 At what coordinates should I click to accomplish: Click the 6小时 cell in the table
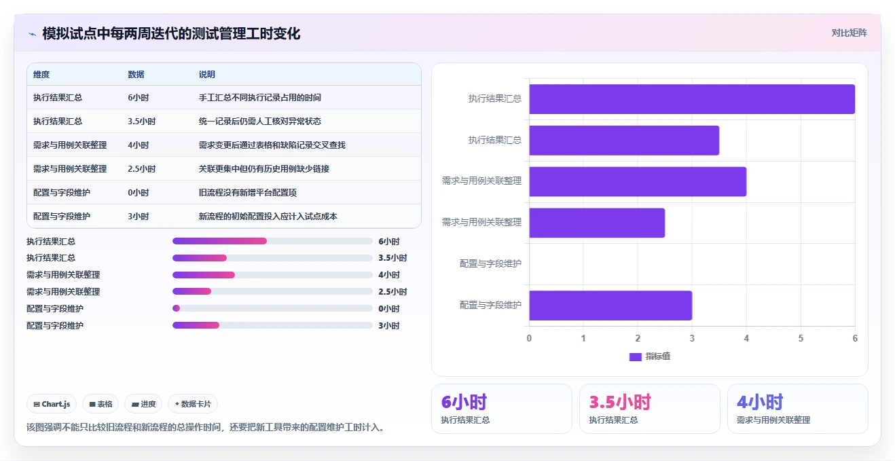coord(138,98)
